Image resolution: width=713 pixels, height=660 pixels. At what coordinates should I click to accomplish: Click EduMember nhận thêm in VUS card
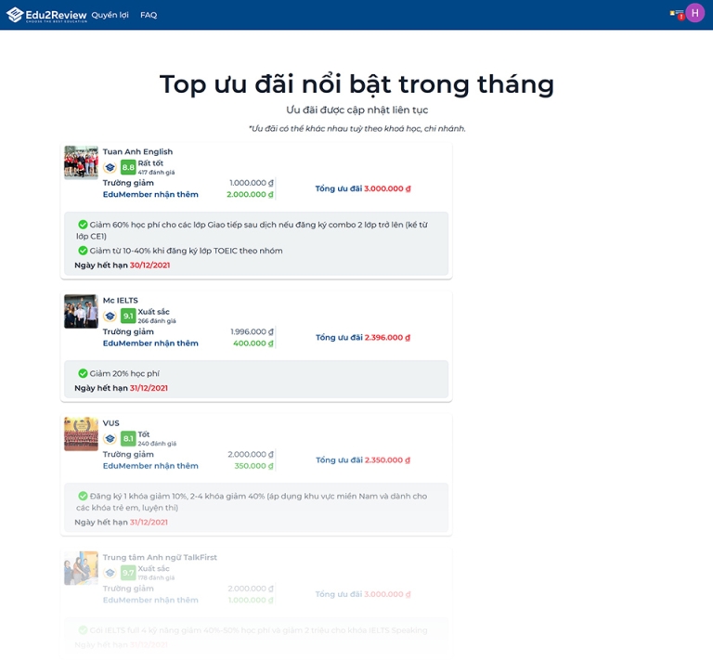click(x=150, y=466)
